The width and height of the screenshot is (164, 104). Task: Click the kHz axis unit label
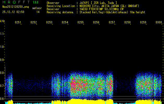[3, 21]
